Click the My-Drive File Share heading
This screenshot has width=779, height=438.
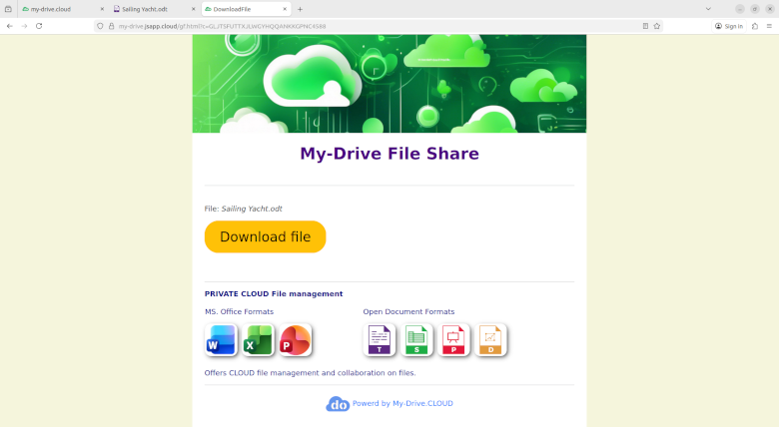[x=389, y=154]
